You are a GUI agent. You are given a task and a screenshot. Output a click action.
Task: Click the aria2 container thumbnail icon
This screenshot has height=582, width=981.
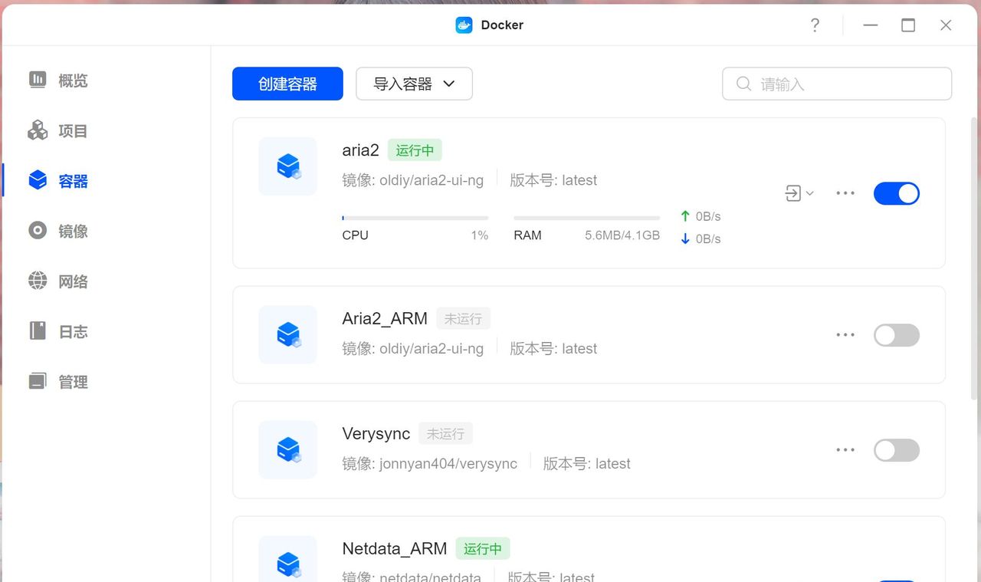(288, 166)
